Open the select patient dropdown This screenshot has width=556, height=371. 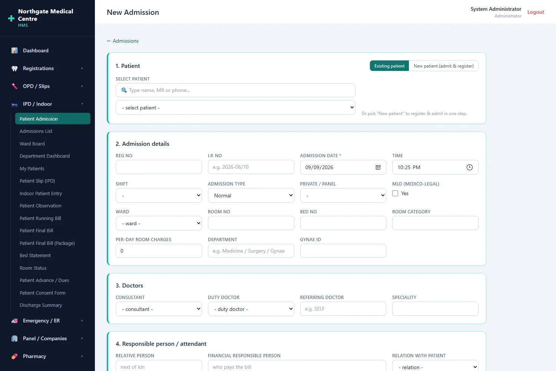point(235,108)
